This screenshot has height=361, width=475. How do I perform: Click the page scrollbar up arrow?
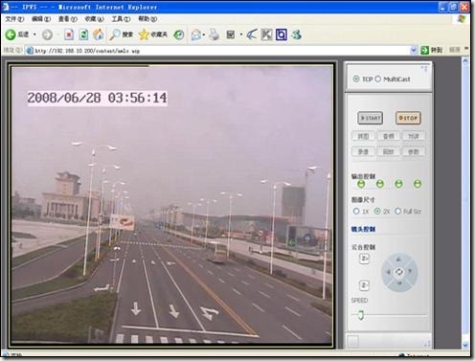click(465, 61)
